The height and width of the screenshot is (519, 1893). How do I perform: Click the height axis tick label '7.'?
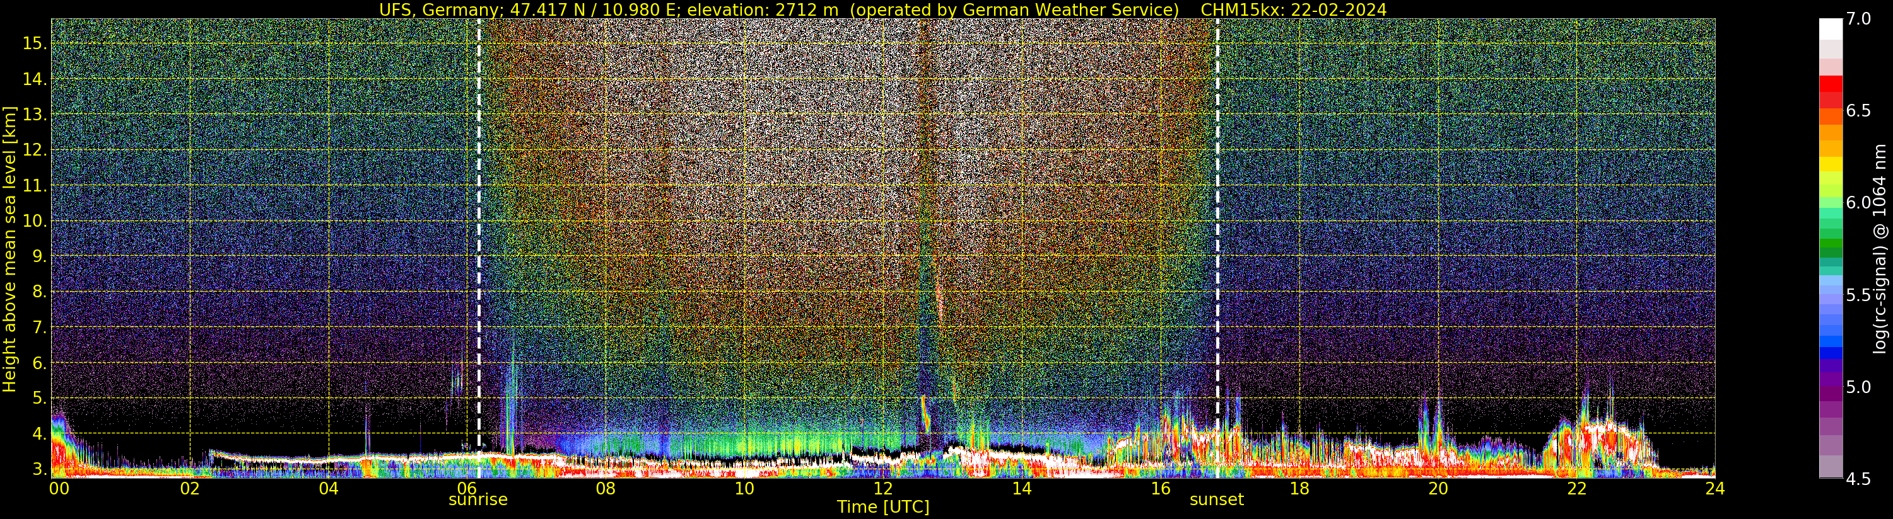click(39, 327)
